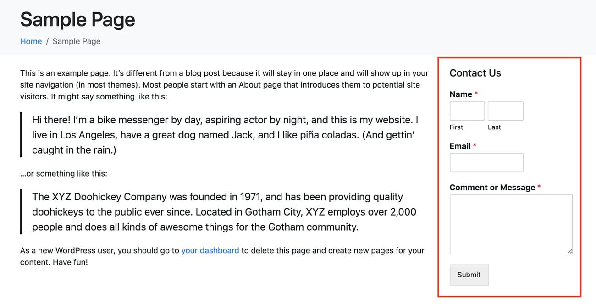The width and height of the screenshot is (596, 304).
Task: Open your dashboard via the text link
Action: pyautogui.click(x=210, y=250)
